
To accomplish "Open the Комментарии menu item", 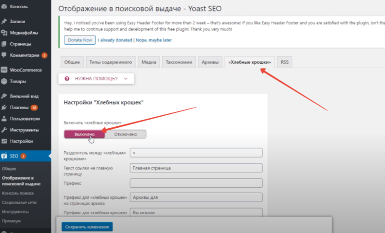I will coord(26,55).
